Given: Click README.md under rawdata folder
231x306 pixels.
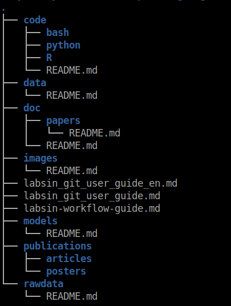Looking at the screenshot, I should tap(72, 296).
